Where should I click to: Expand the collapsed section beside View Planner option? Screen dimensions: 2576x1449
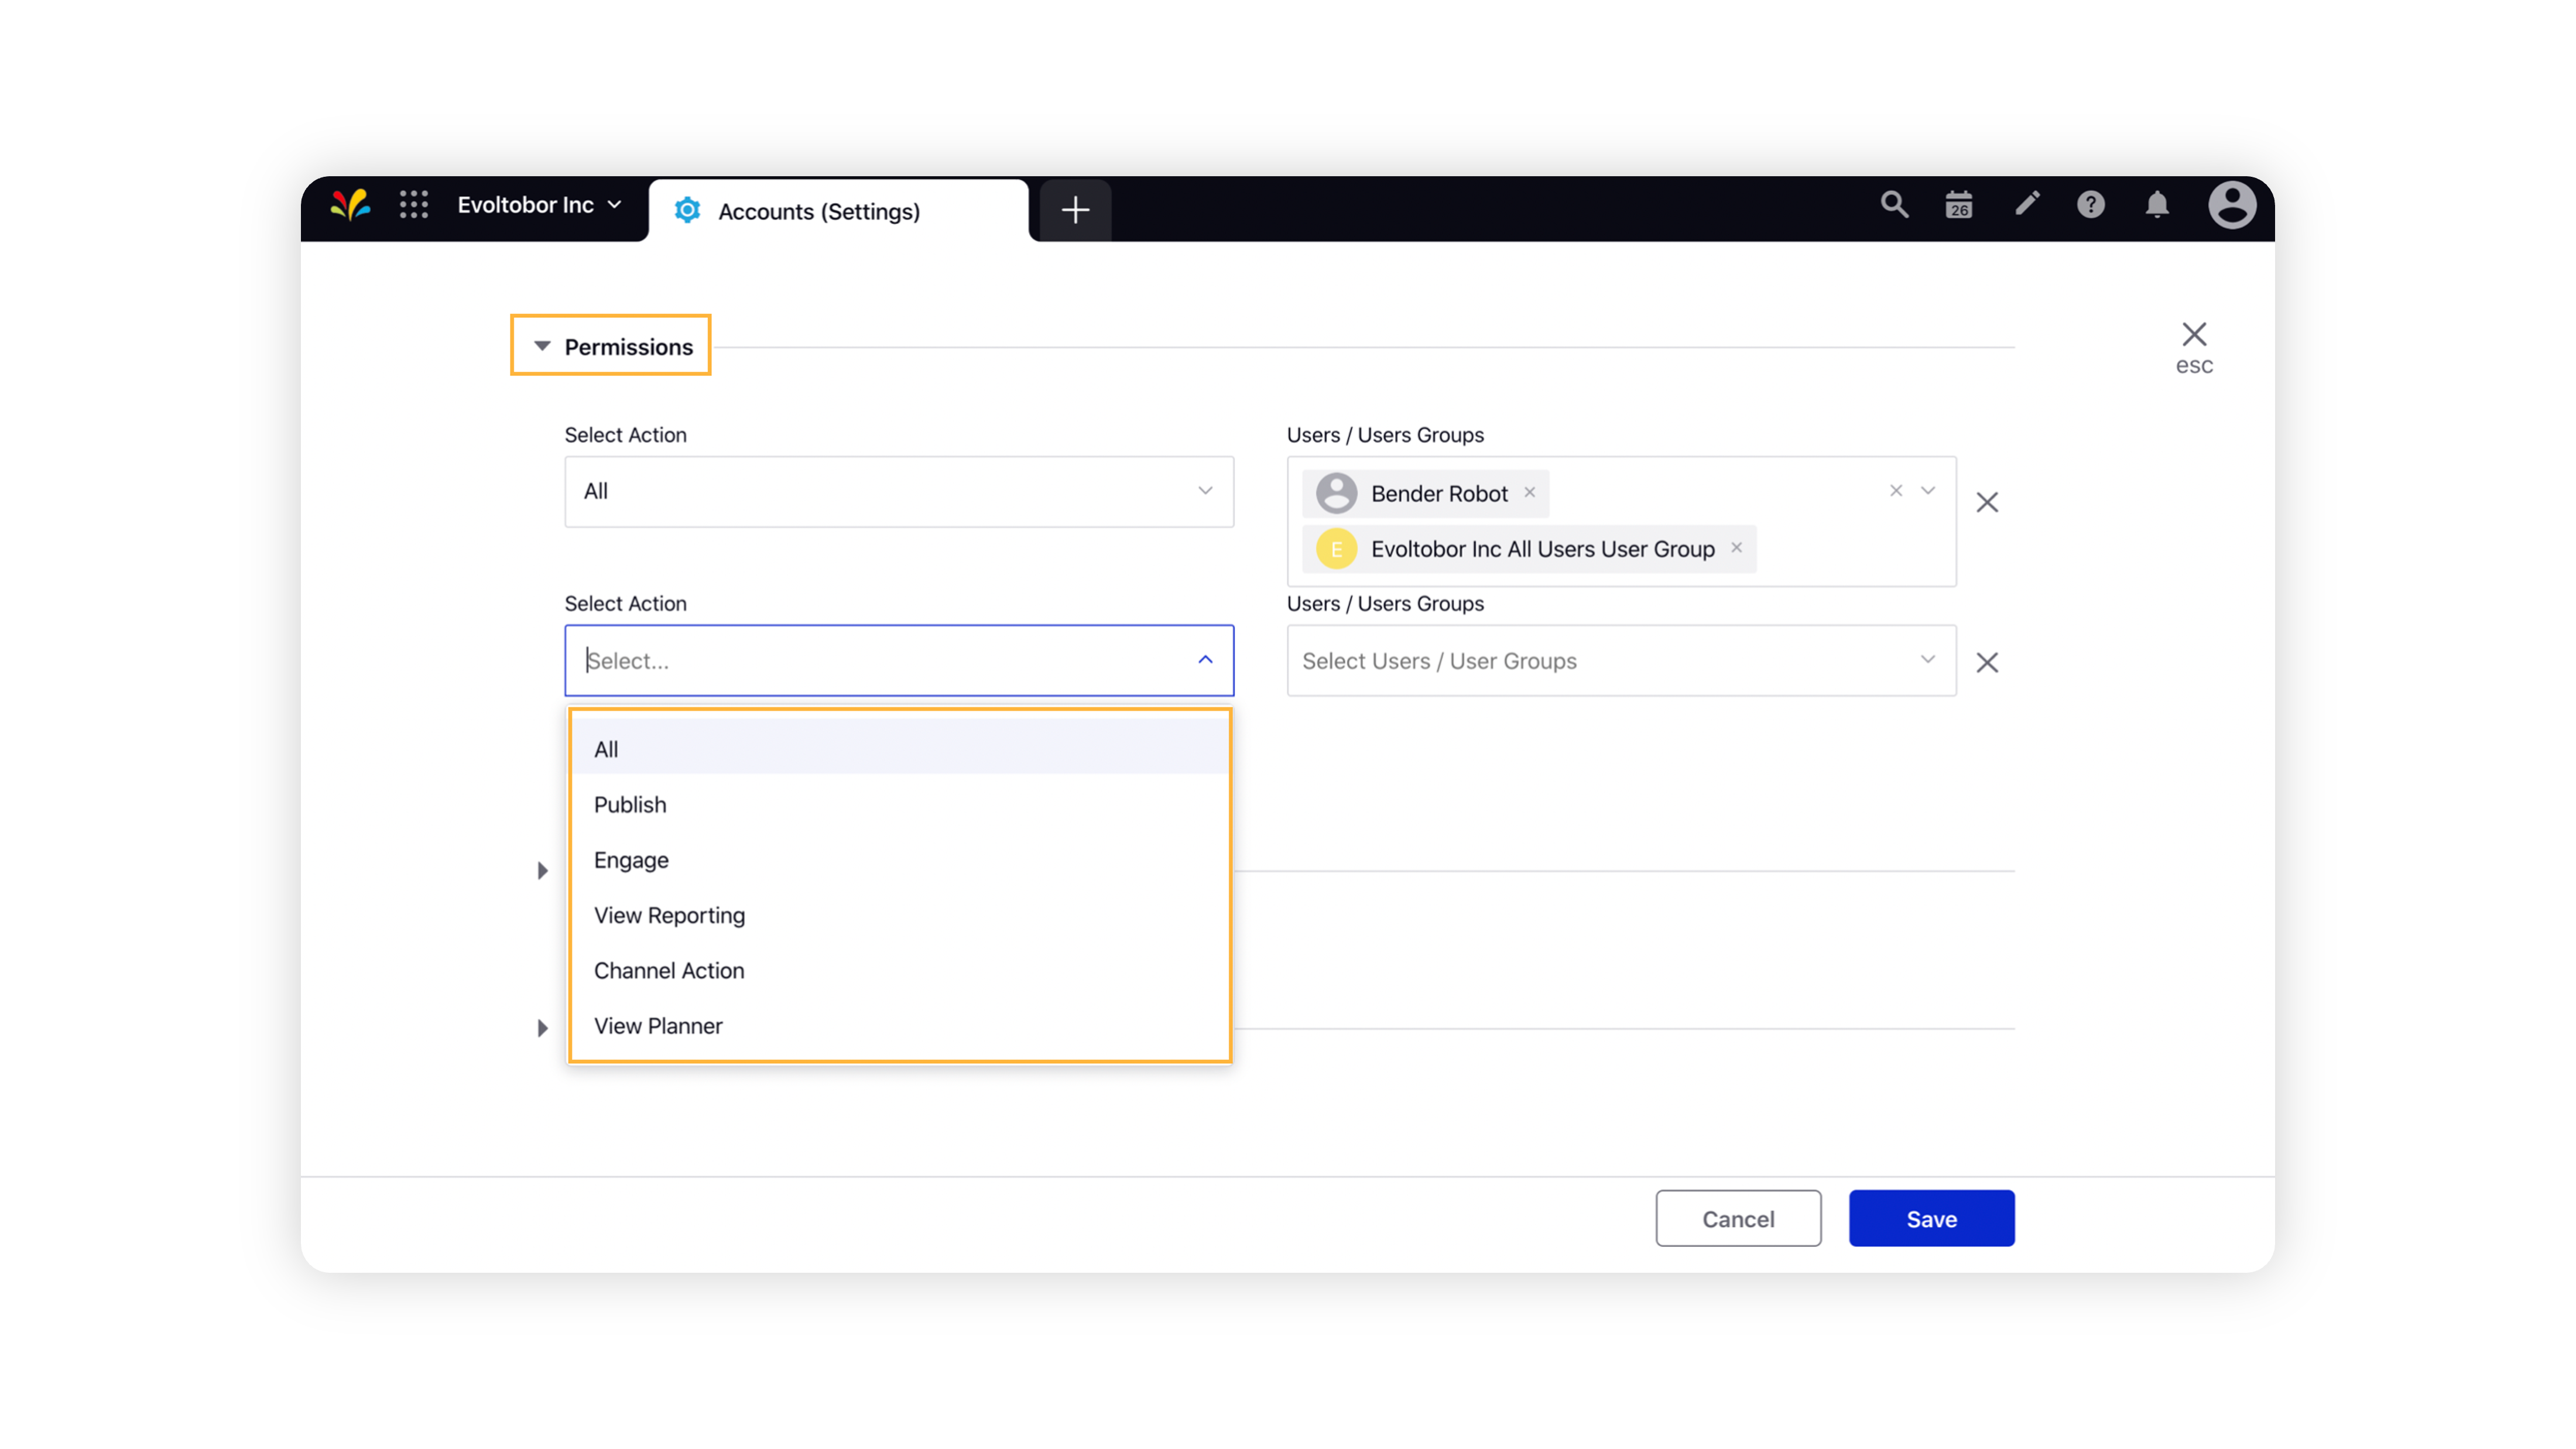pos(542,1028)
